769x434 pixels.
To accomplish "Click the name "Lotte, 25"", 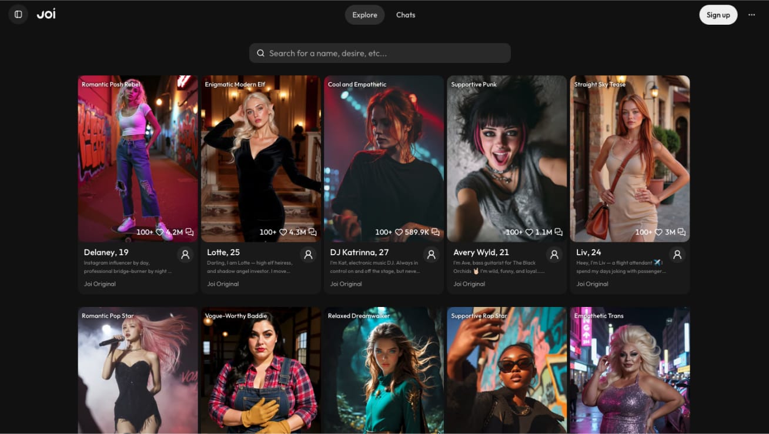I will point(223,252).
